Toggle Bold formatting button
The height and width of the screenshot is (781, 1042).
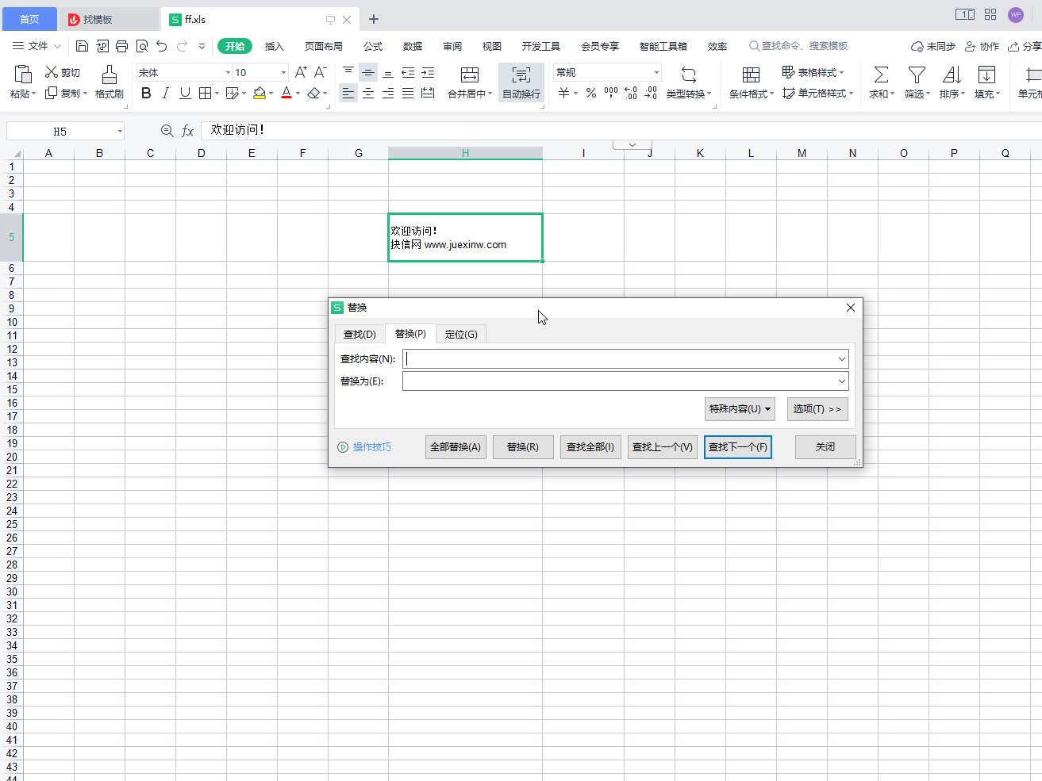(x=146, y=94)
